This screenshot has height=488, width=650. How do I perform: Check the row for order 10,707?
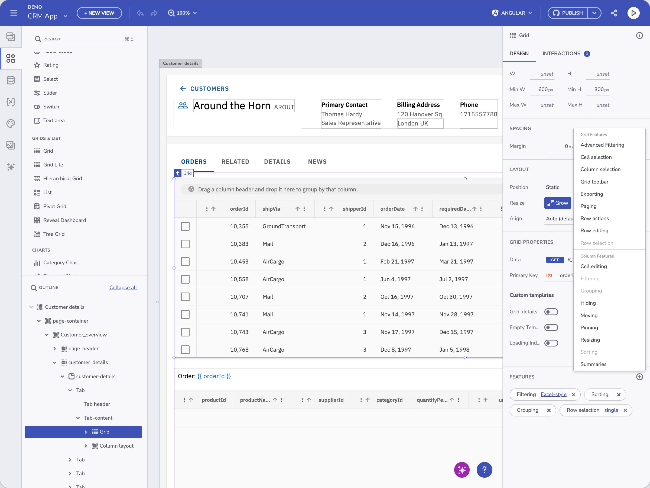185,297
